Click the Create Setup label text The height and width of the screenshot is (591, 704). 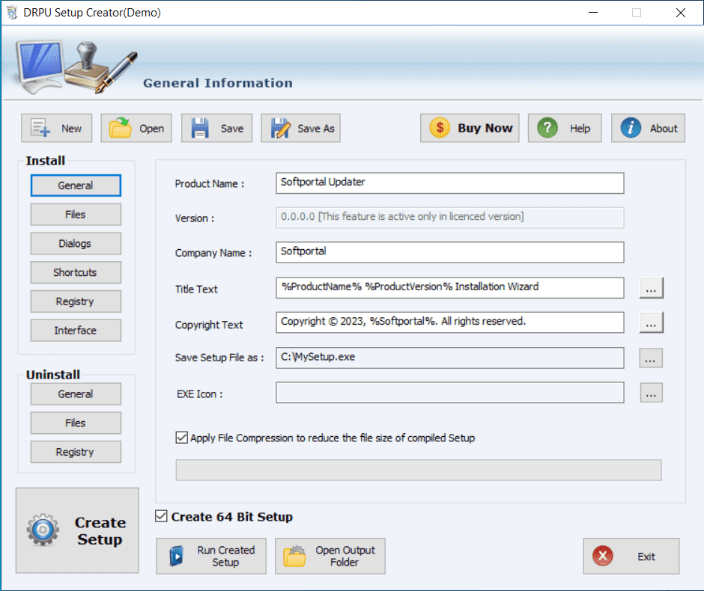(100, 531)
